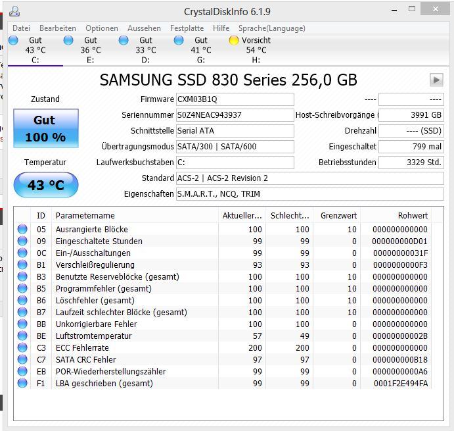
Task: Click the yellow caution orb for drive H:
Action: (x=234, y=40)
